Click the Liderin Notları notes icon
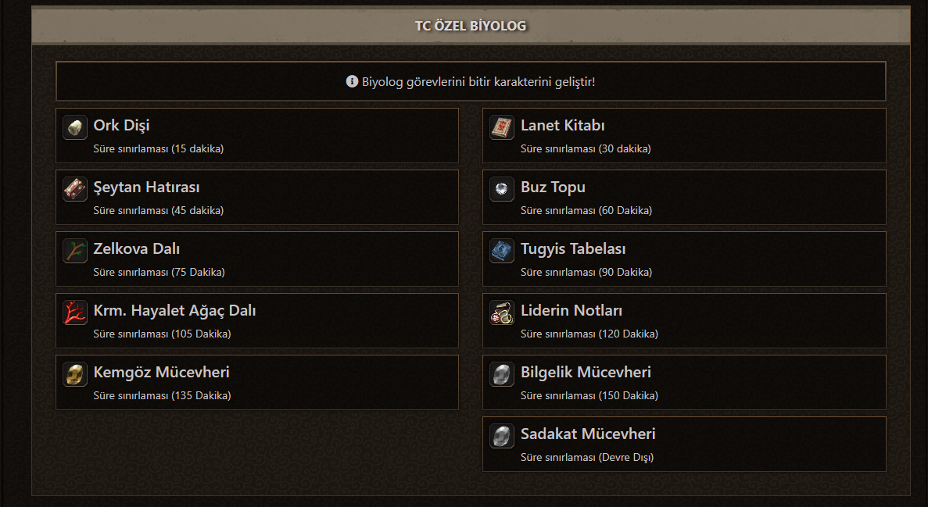 pos(502,312)
